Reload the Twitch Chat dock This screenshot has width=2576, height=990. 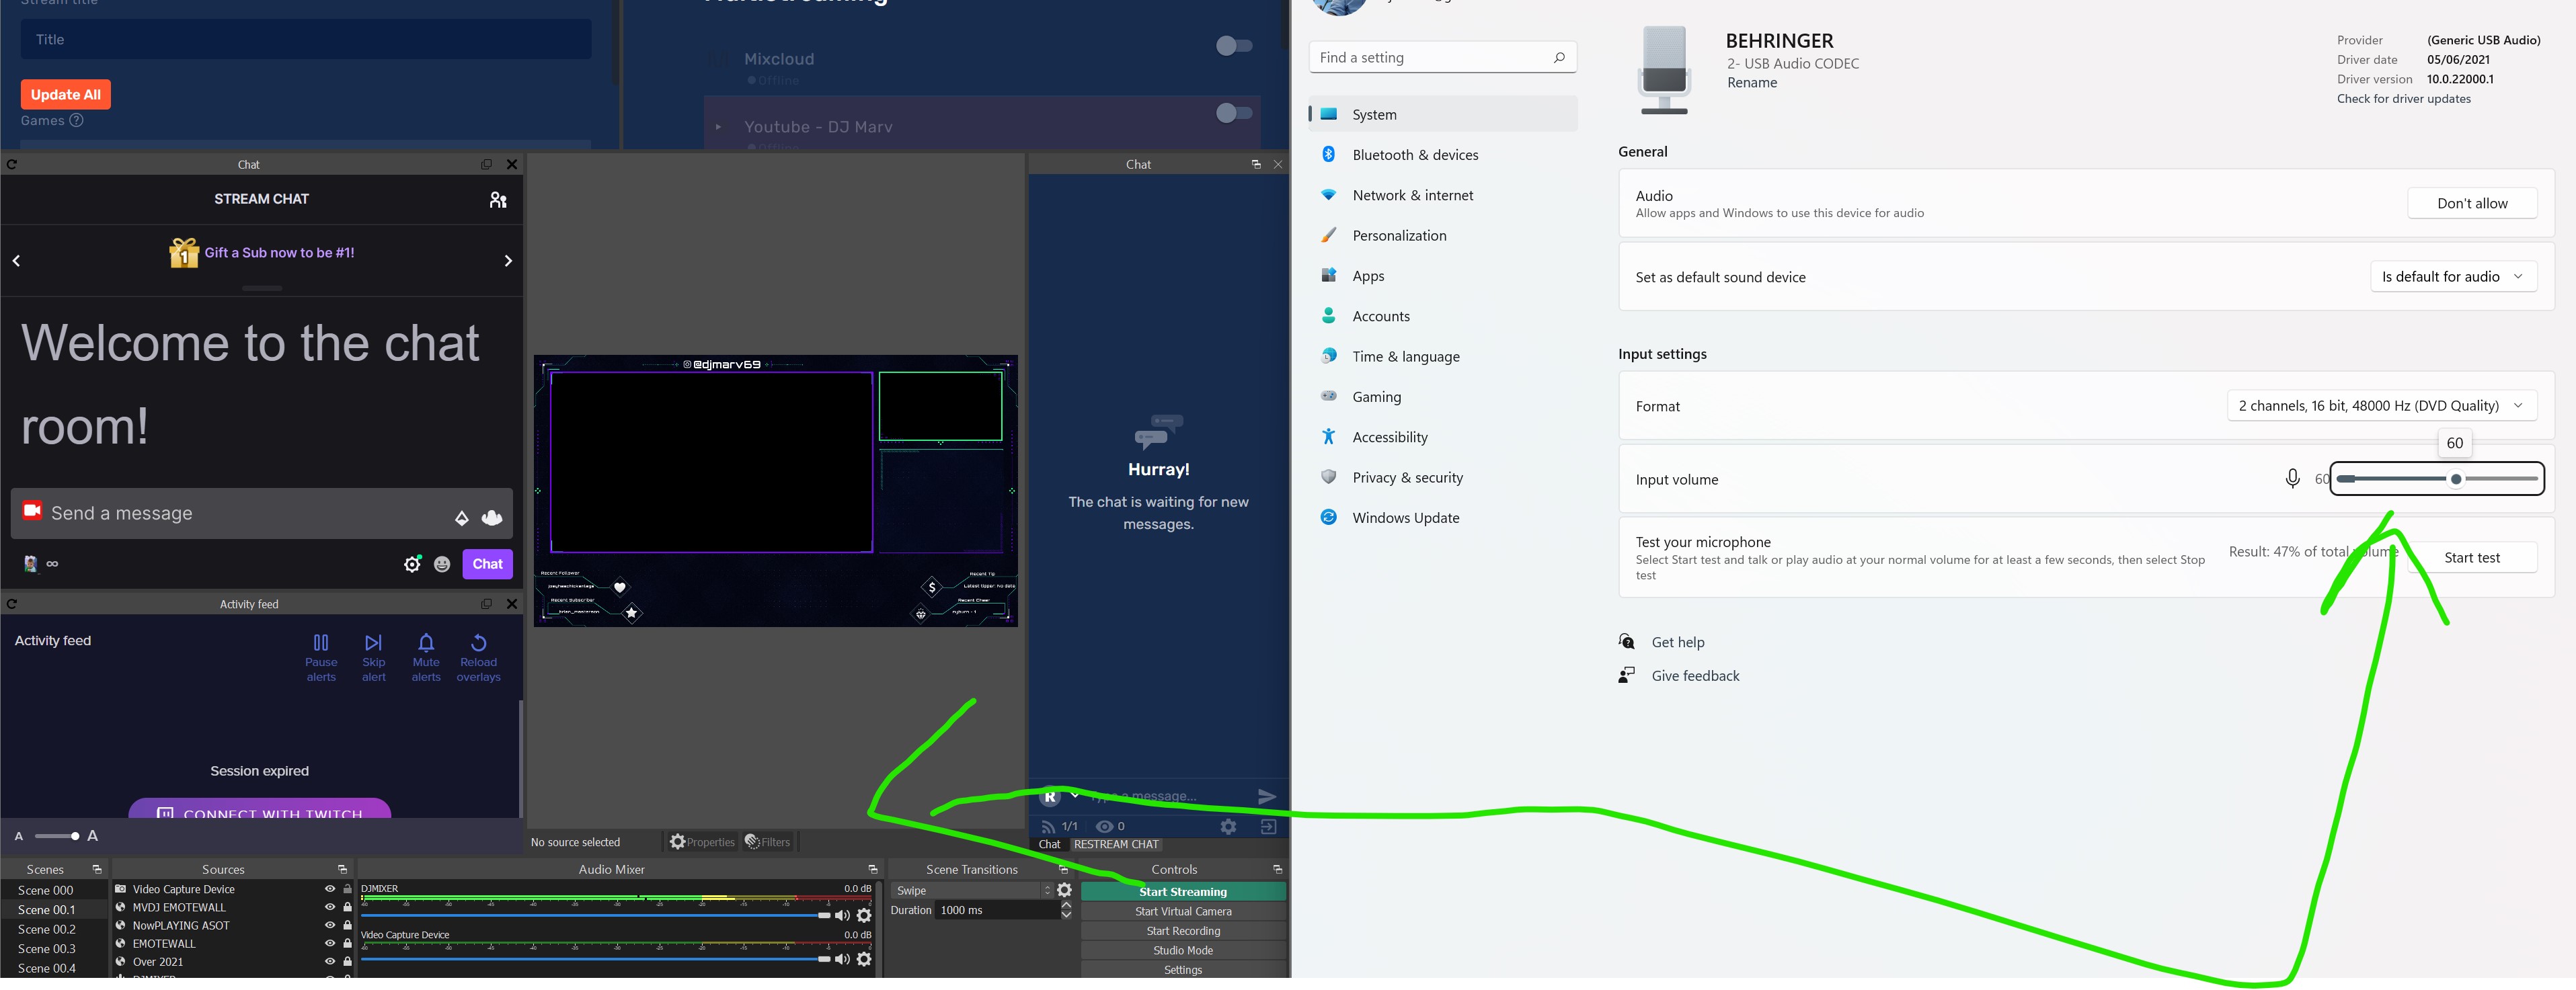click(x=11, y=164)
